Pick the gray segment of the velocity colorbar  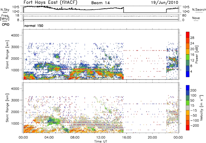pyautogui.click(x=188, y=108)
